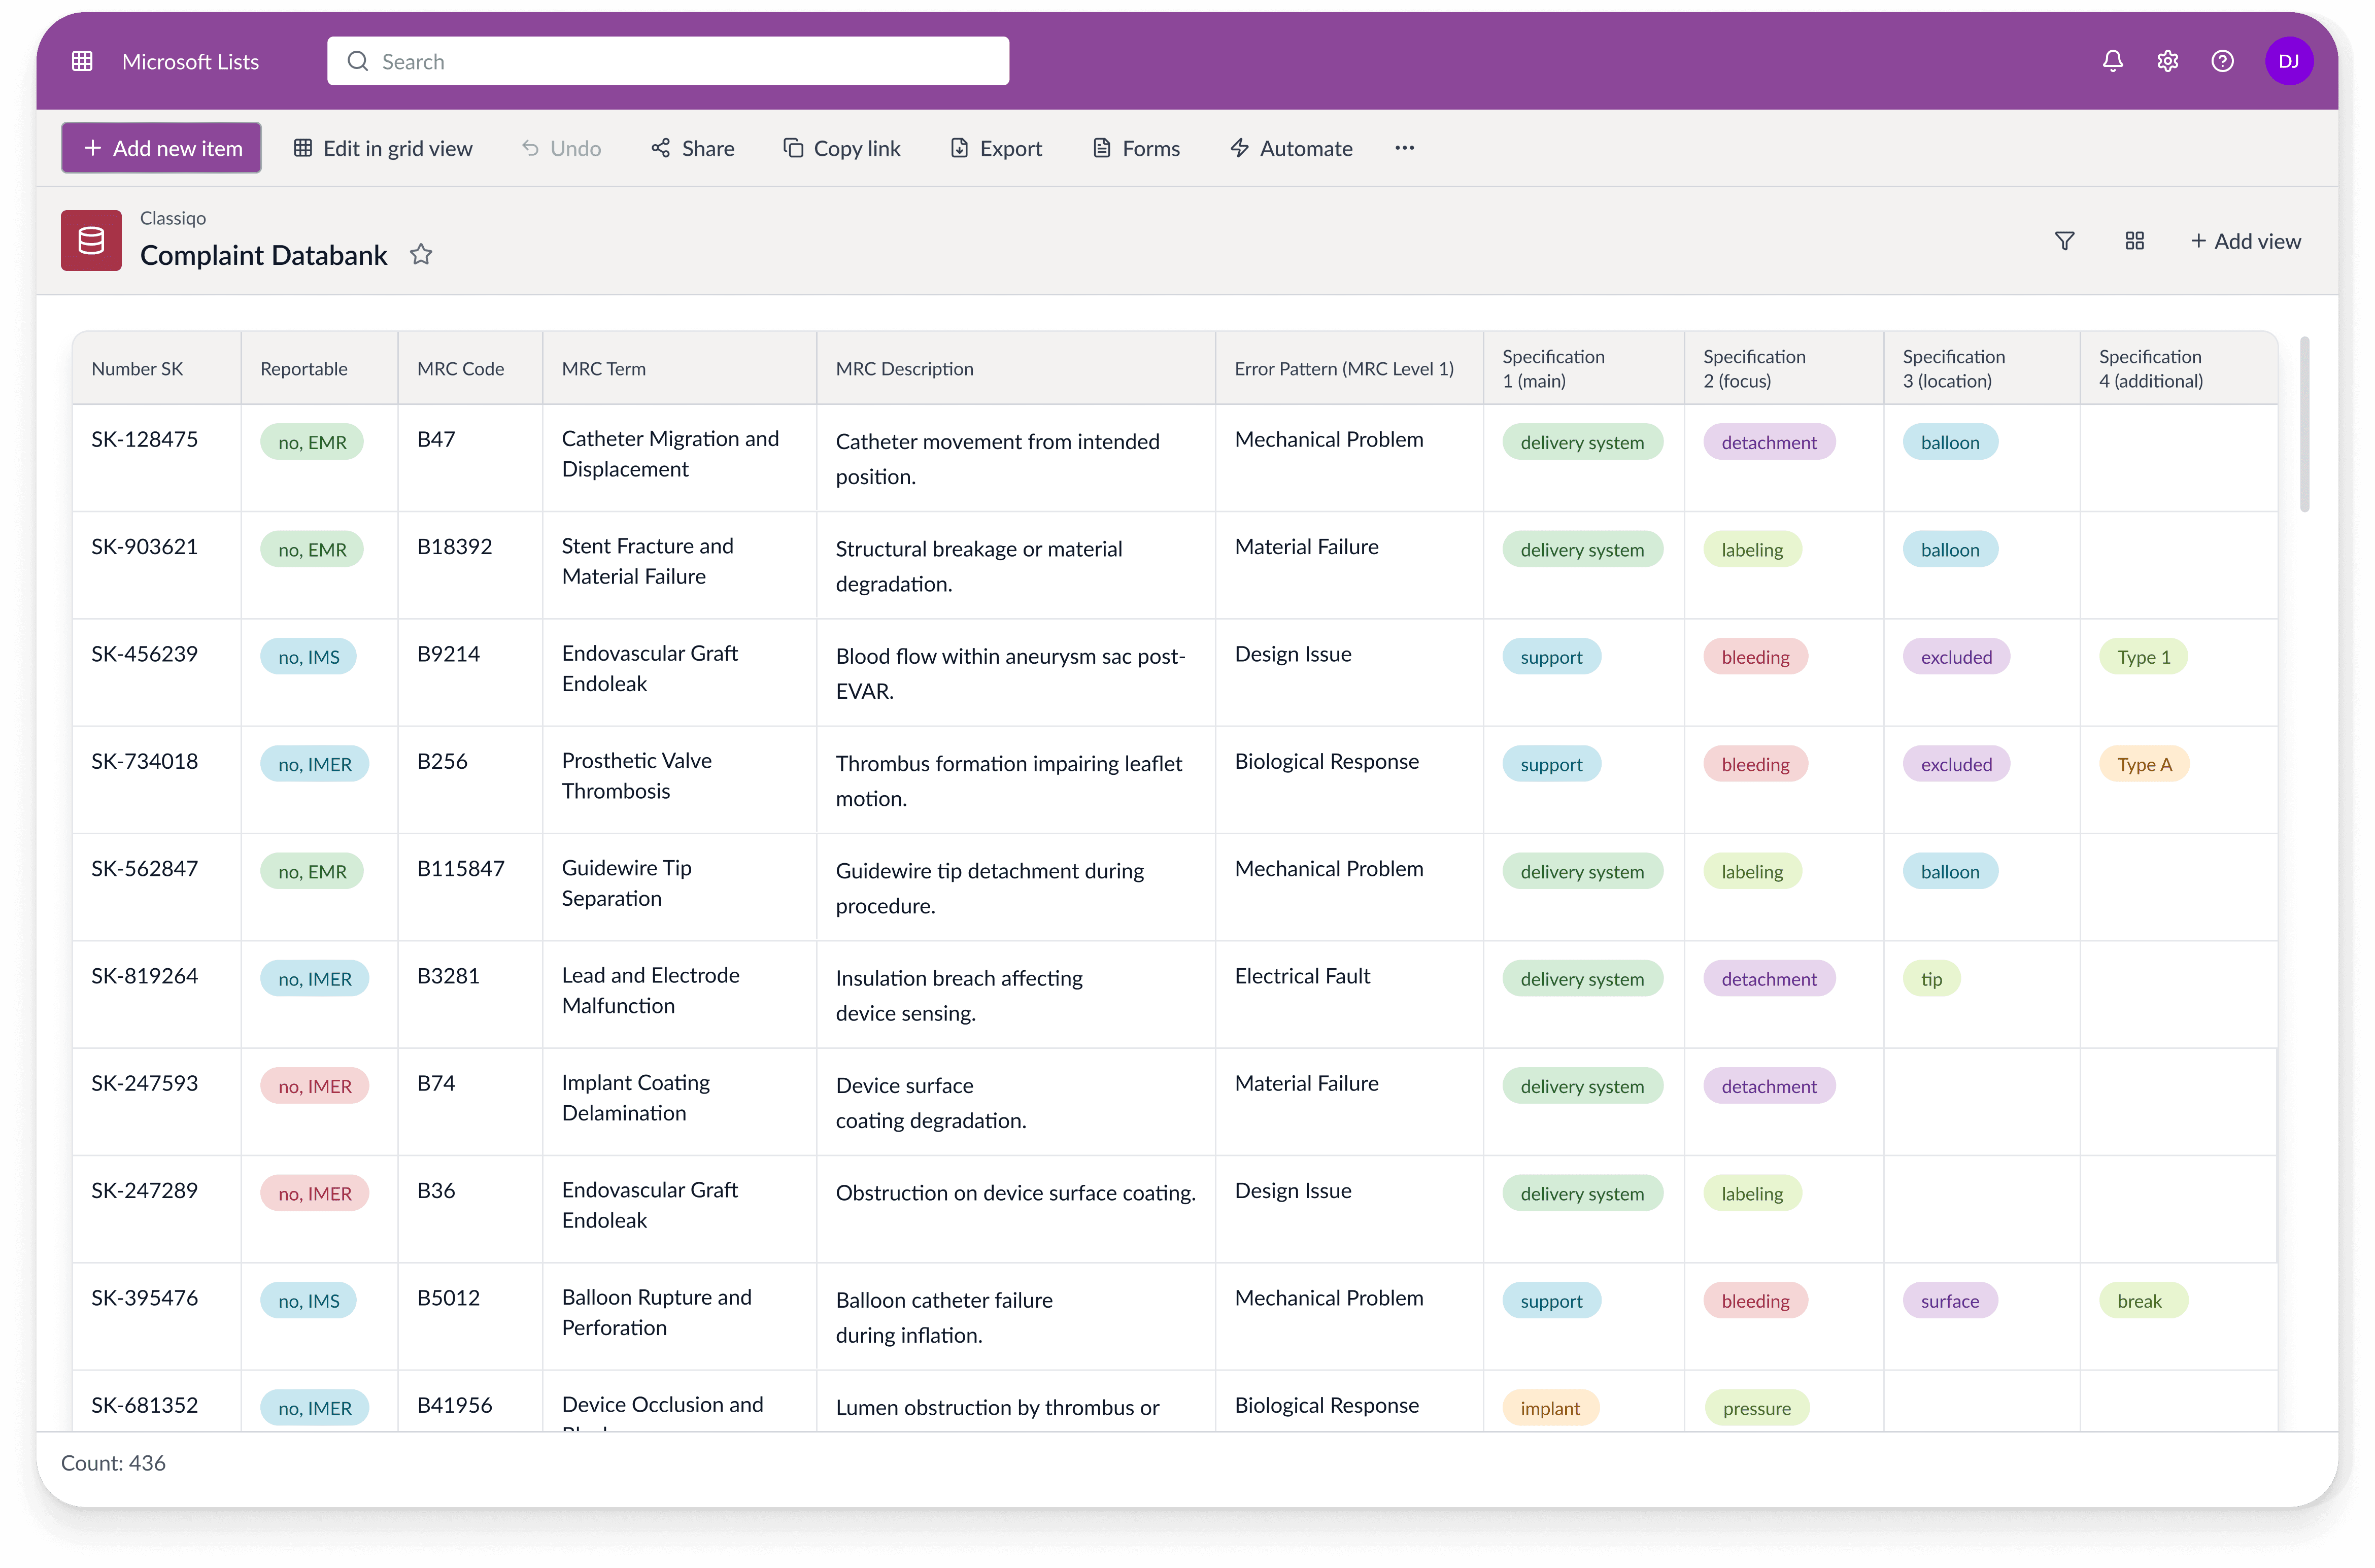
Task: Click in the Search field
Action: tap(668, 61)
